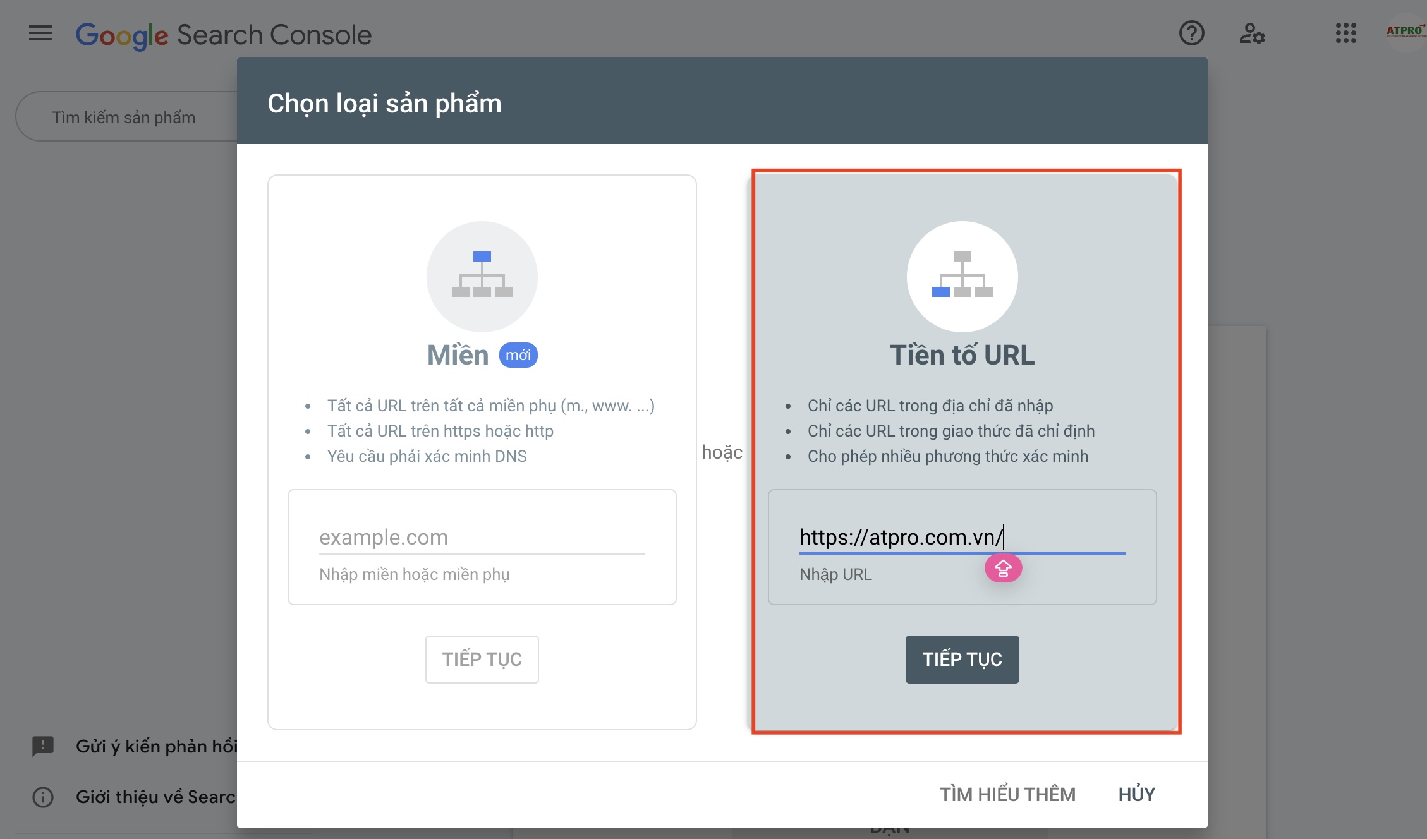1427x839 pixels.
Task: Click the URL field containing https://atpro.com.vn/
Action: coord(962,537)
